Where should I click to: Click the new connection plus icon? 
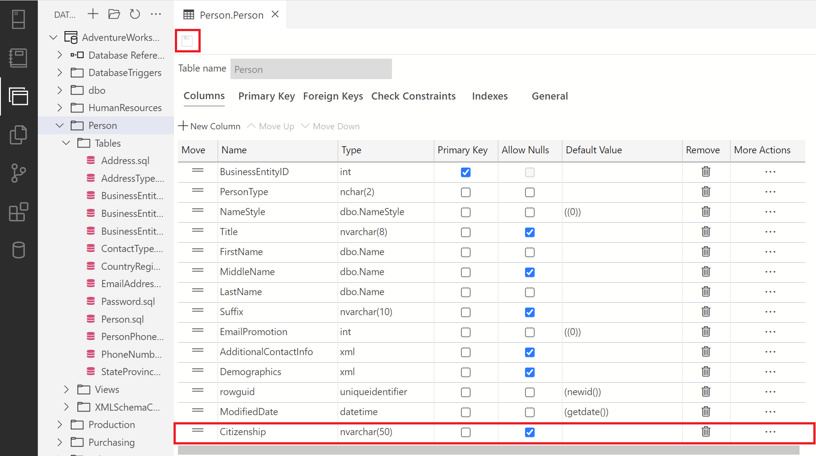pos(93,14)
